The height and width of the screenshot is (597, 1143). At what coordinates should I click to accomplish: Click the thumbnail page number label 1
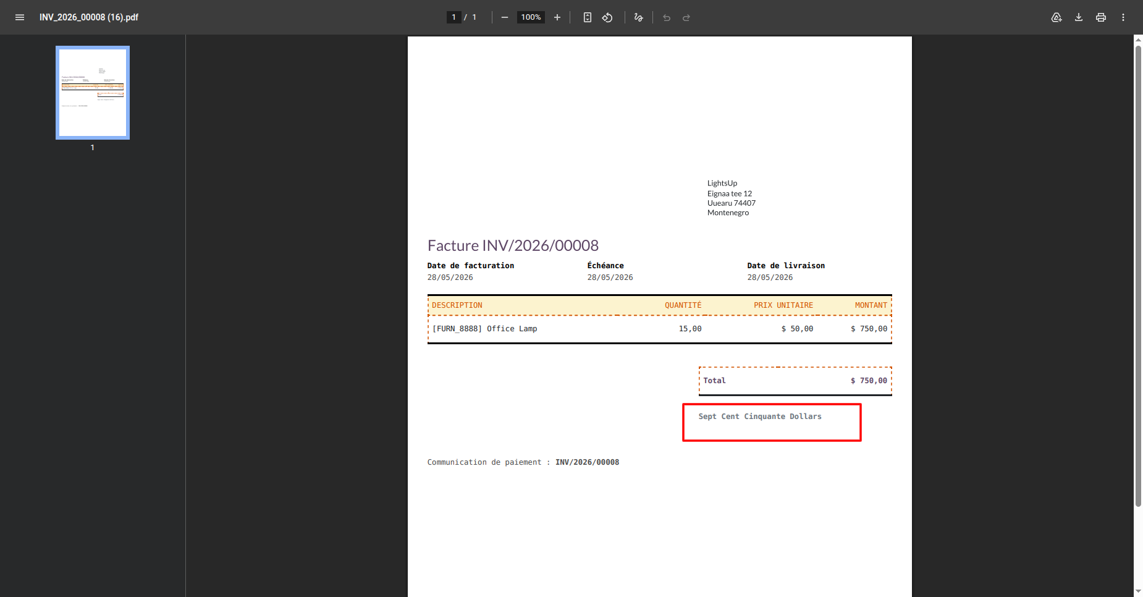tap(93, 148)
